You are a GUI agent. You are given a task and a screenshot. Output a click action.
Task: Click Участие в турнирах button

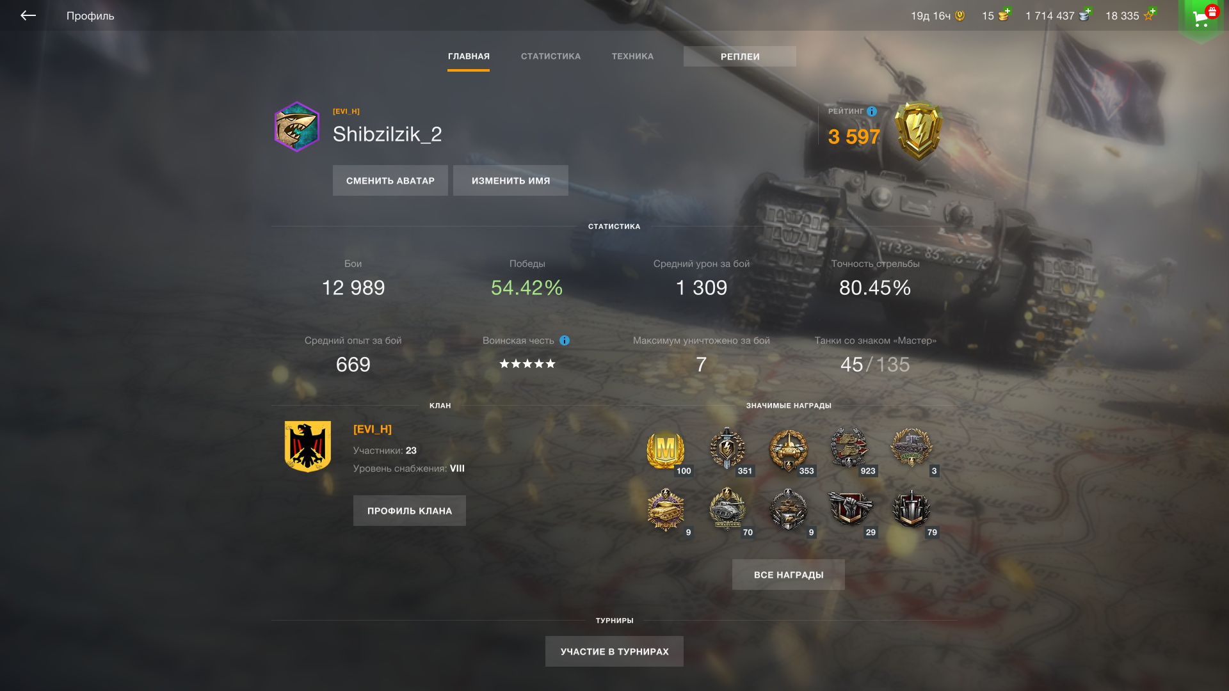[614, 651]
